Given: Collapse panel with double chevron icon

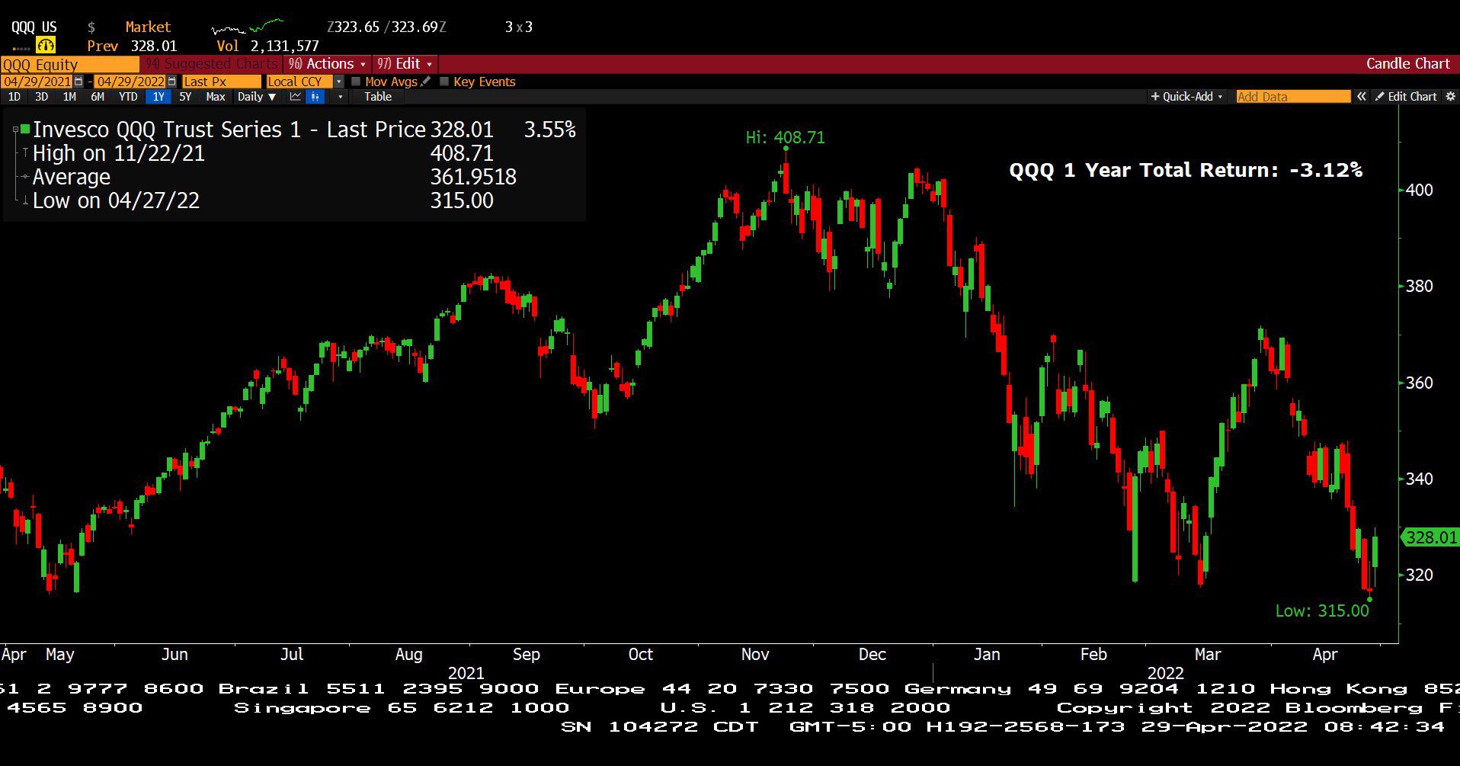Looking at the screenshot, I should coord(1362,97).
